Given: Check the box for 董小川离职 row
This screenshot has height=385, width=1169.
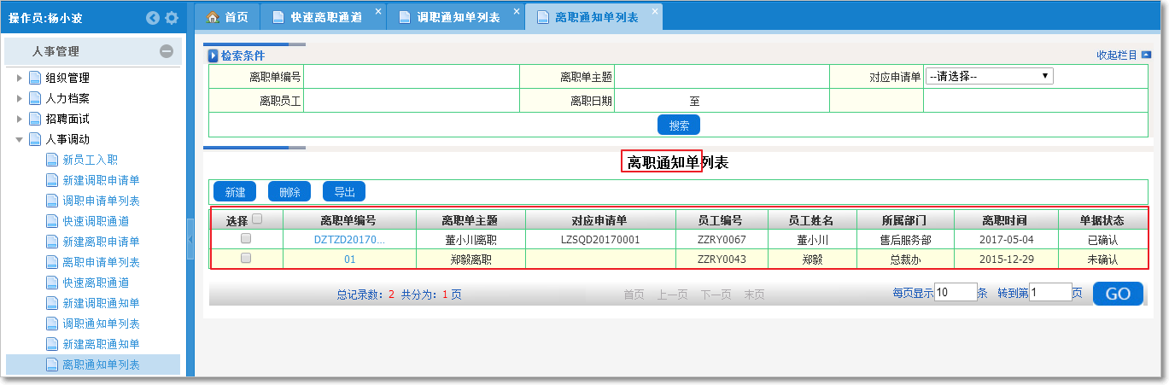Looking at the screenshot, I should tap(246, 239).
